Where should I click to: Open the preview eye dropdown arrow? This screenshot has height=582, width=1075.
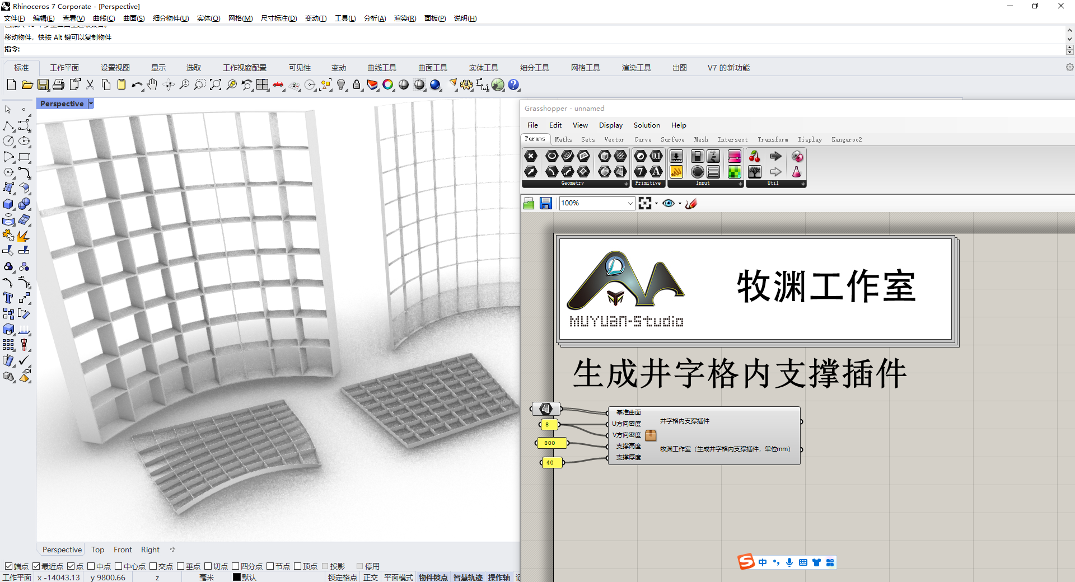(x=680, y=204)
